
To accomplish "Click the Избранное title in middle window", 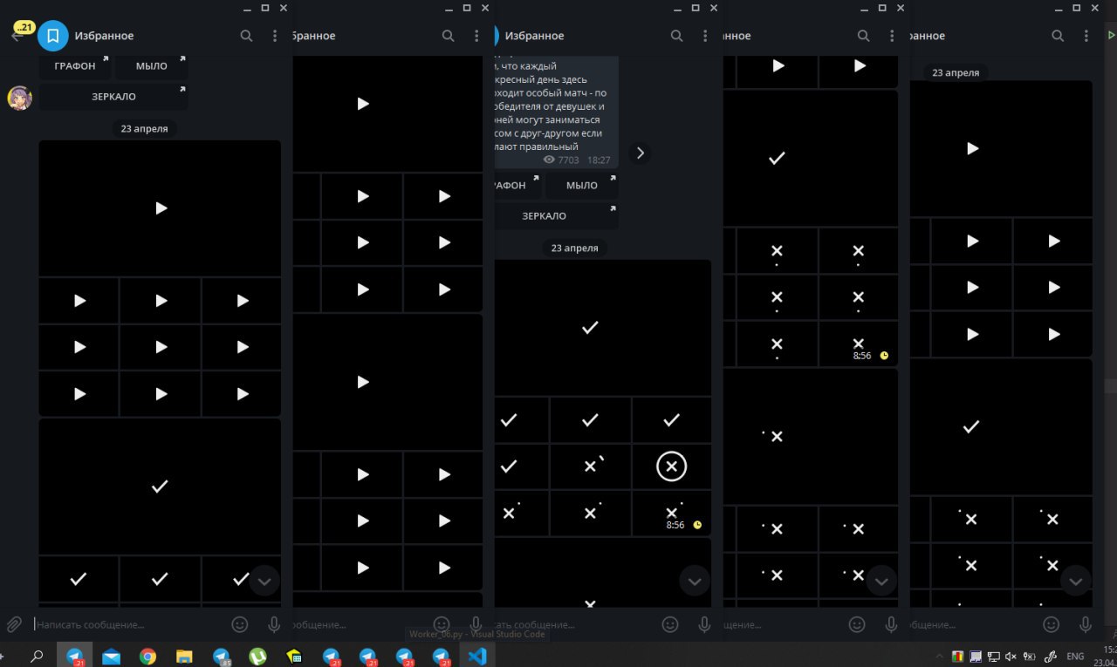I will coord(534,36).
